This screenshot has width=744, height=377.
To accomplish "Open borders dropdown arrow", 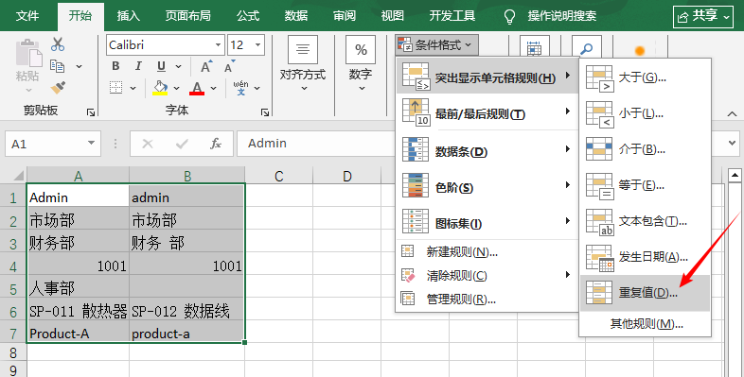I will (133, 88).
